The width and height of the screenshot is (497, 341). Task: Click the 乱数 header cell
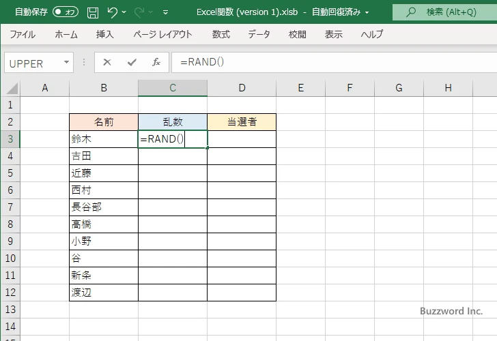click(x=173, y=122)
